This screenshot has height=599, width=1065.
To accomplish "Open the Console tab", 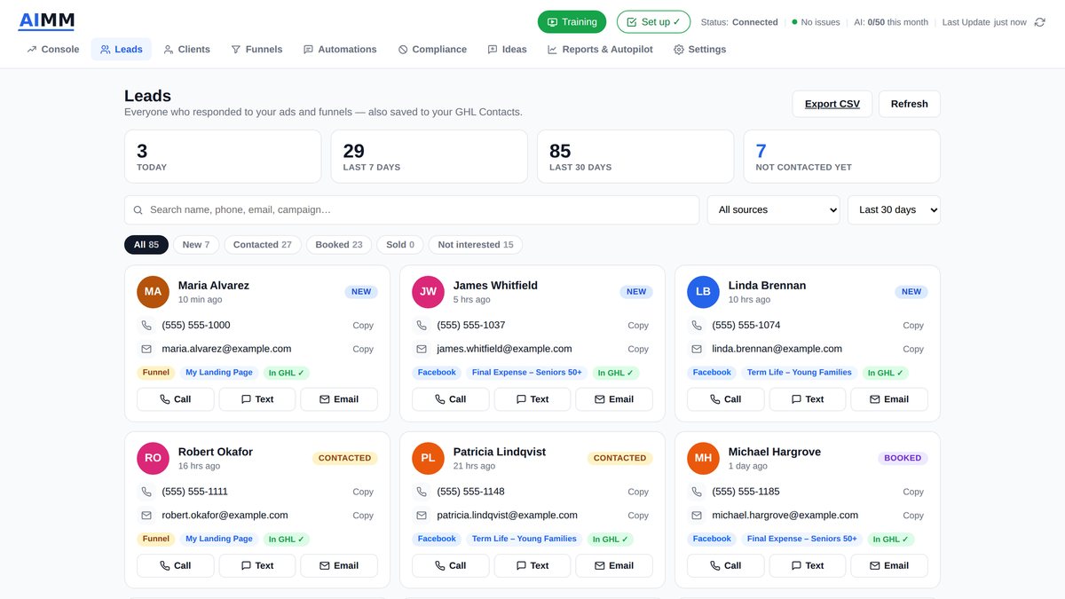I will coord(53,50).
